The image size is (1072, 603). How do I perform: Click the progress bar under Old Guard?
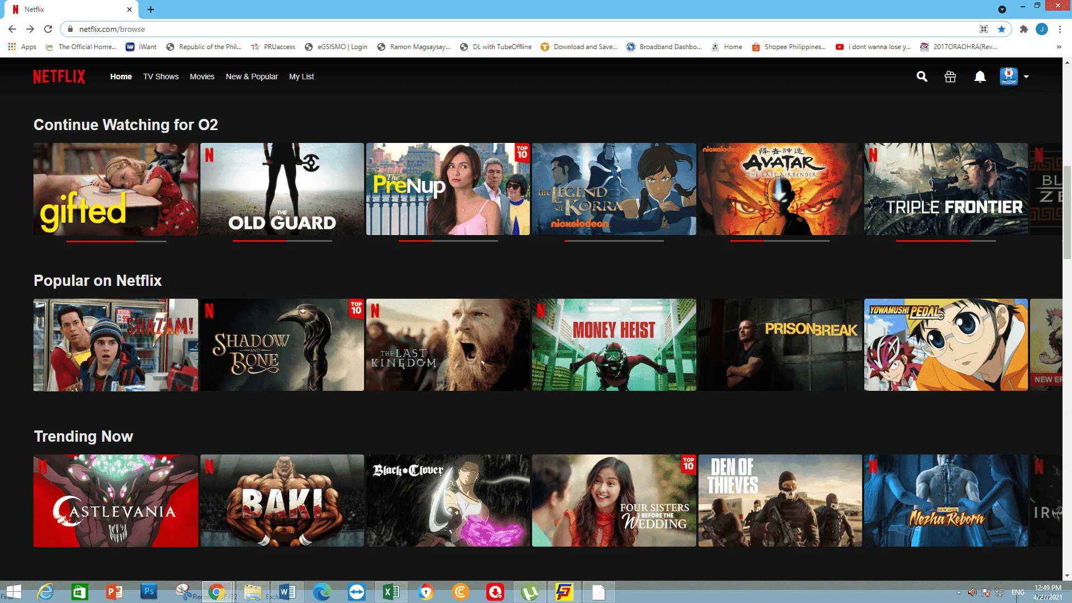click(283, 241)
